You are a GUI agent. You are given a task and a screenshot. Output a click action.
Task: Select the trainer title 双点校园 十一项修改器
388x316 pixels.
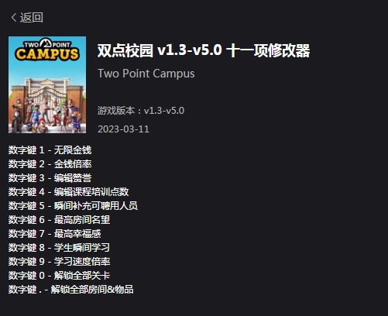(204, 50)
